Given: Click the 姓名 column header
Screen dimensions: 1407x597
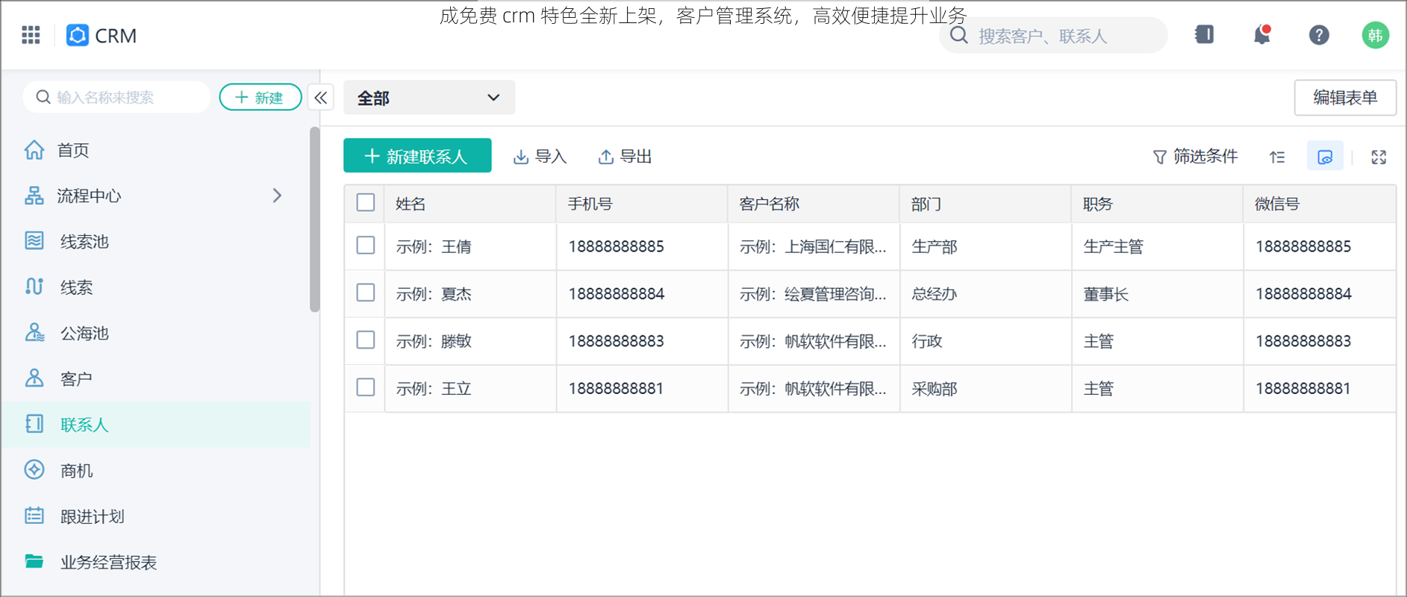Looking at the screenshot, I should 469,204.
